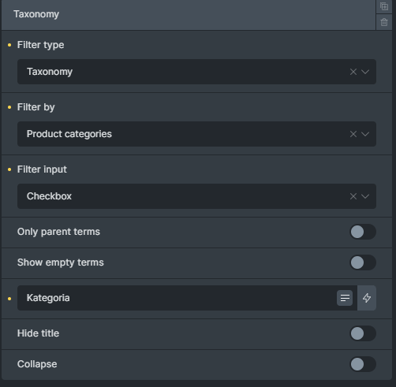Open the Filter by dropdown chevron

click(365, 134)
